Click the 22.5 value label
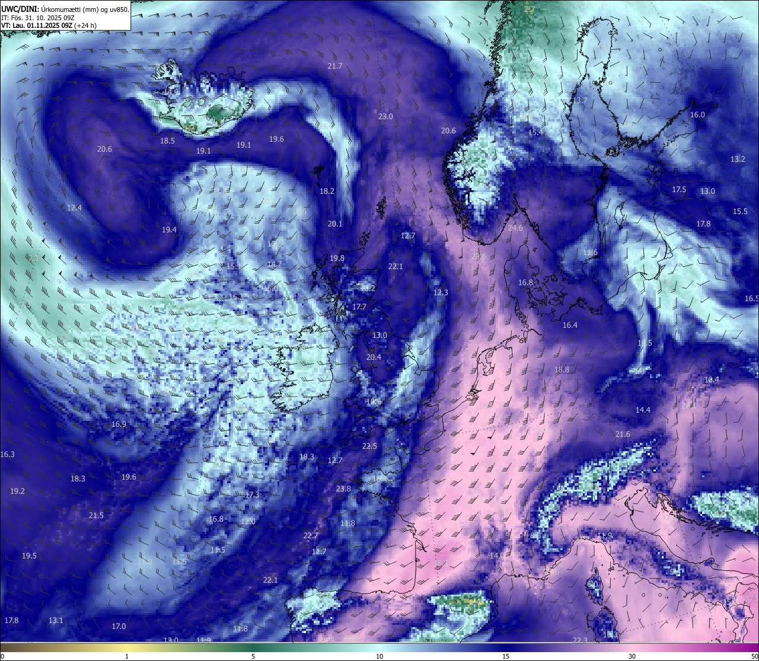The height and width of the screenshot is (661, 759). tap(369, 446)
